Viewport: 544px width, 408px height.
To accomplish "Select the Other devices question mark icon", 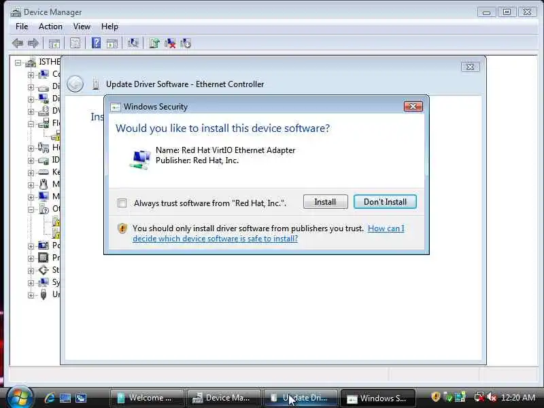I will pos(44,209).
